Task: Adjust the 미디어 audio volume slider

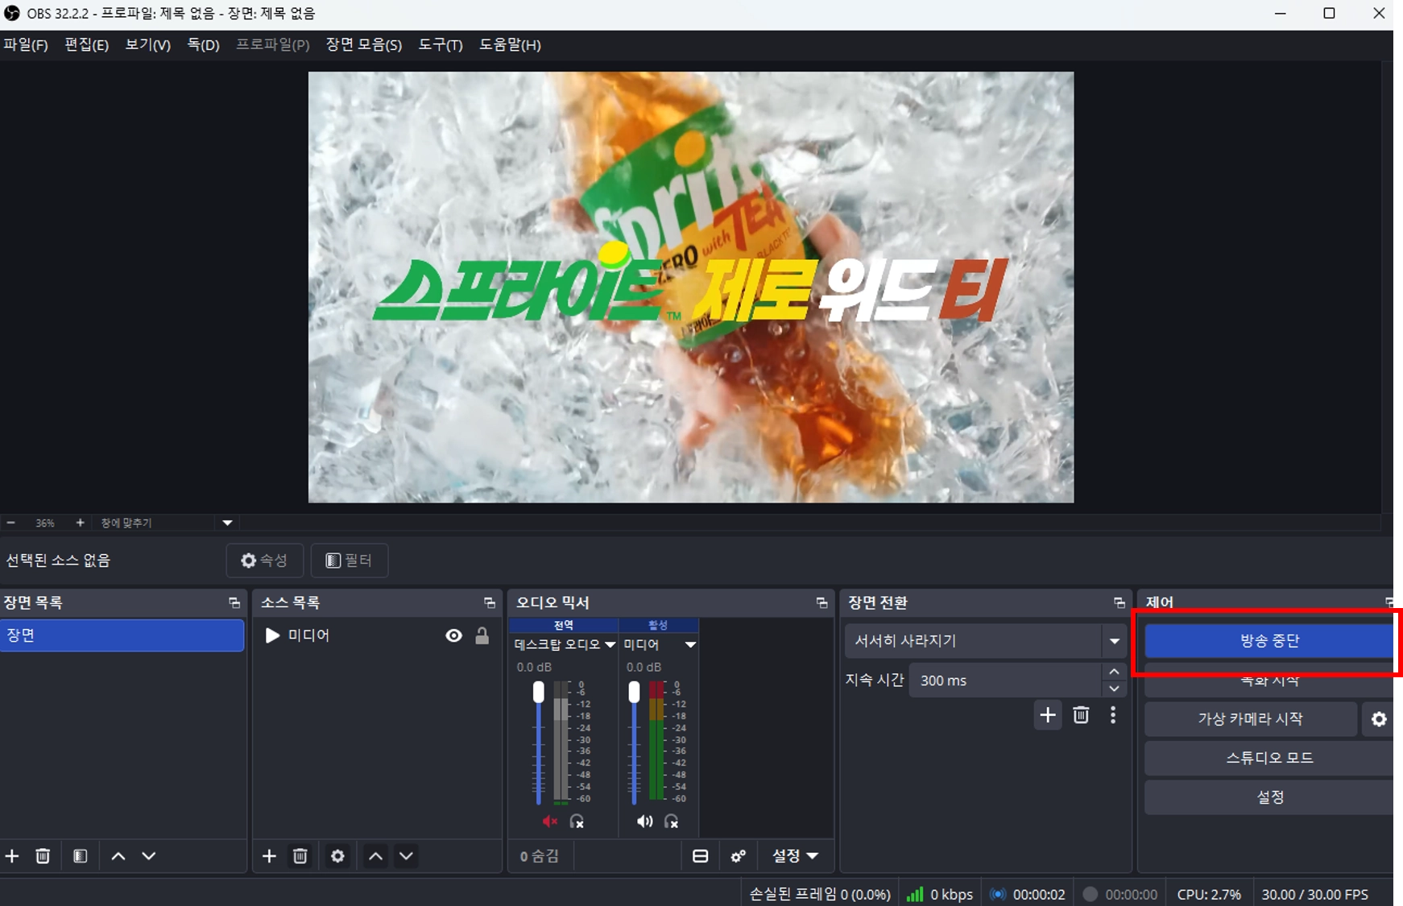Action: pyautogui.click(x=635, y=741)
